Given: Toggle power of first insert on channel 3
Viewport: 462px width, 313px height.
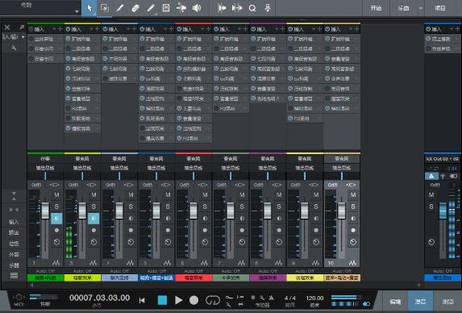Looking at the screenshot, I should tap(68, 39).
